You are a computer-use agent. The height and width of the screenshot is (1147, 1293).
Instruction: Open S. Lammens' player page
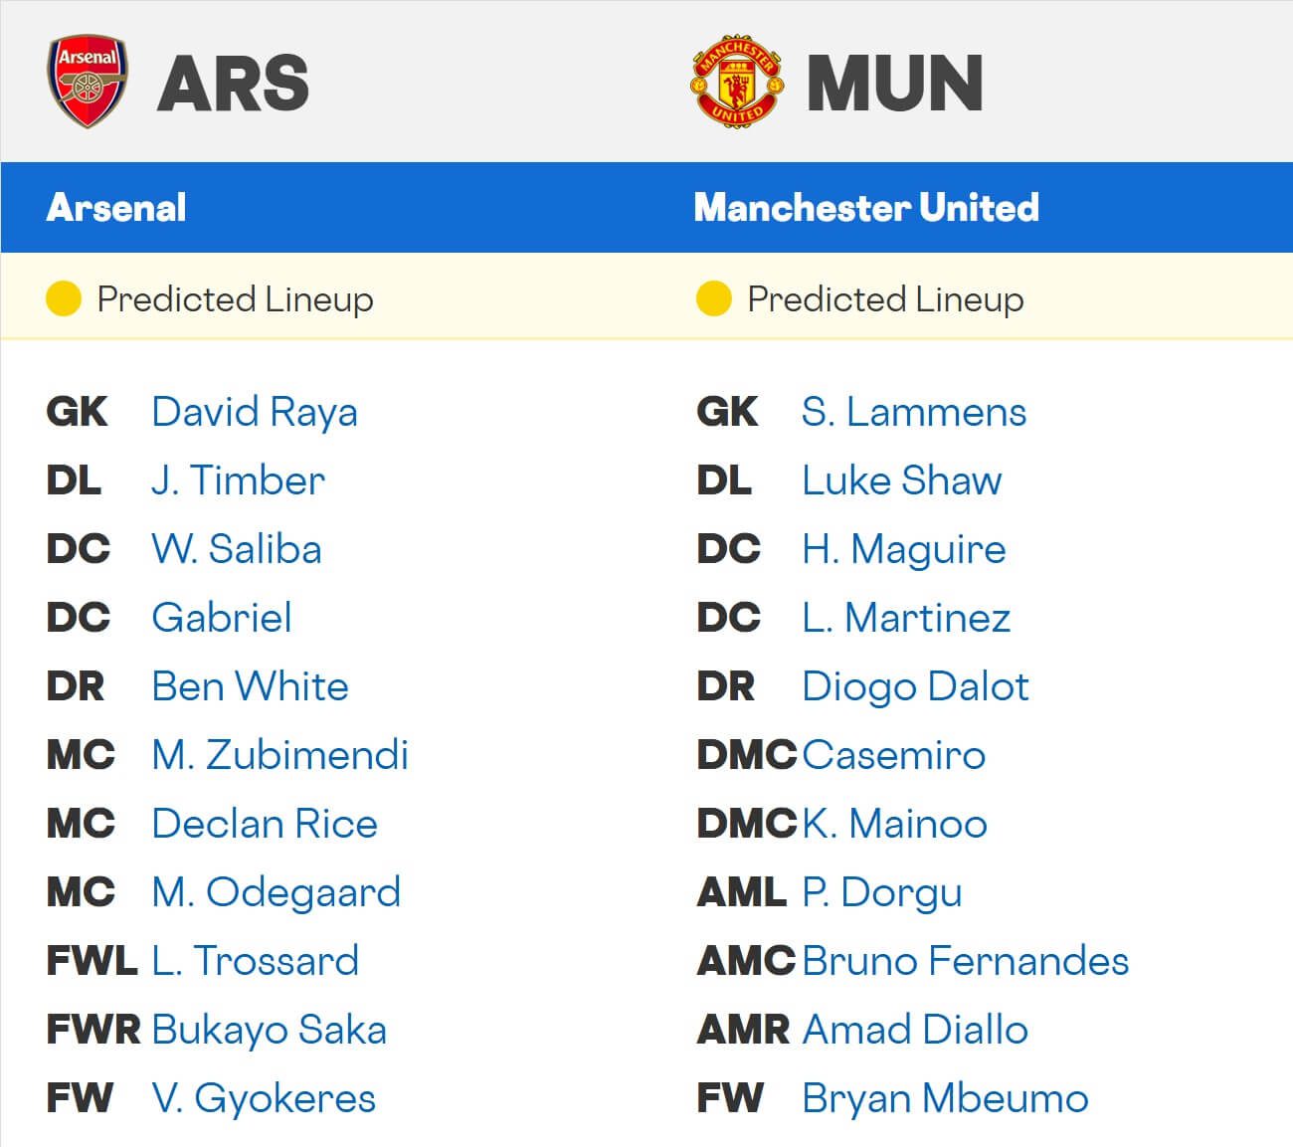[914, 412]
